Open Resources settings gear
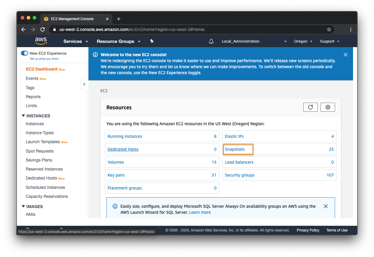This screenshot has width=374, height=257. pyautogui.click(x=328, y=107)
